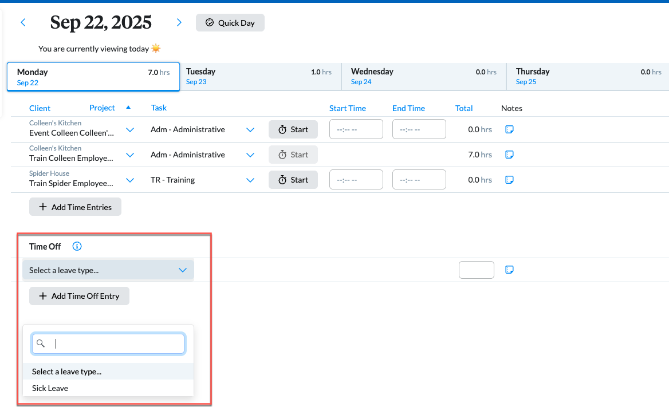The width and height of the screenshot is (669, 407).
Task: Open task dropdown in Event Colleen row
Action: click(x=250, y=130)
